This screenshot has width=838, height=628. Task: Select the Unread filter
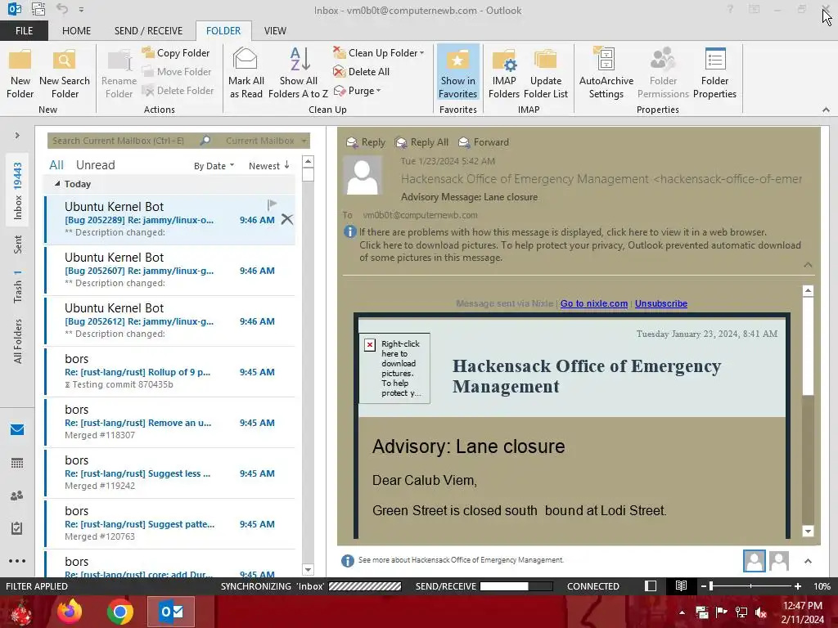[x=95, y=165]
